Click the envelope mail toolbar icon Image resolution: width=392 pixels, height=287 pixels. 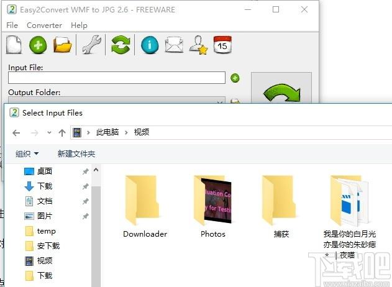tap(174, 45)
